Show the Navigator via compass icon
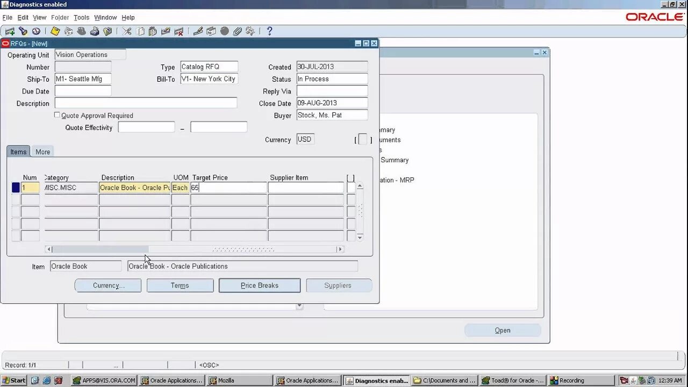The image size is (688, 387). point(36,31)
